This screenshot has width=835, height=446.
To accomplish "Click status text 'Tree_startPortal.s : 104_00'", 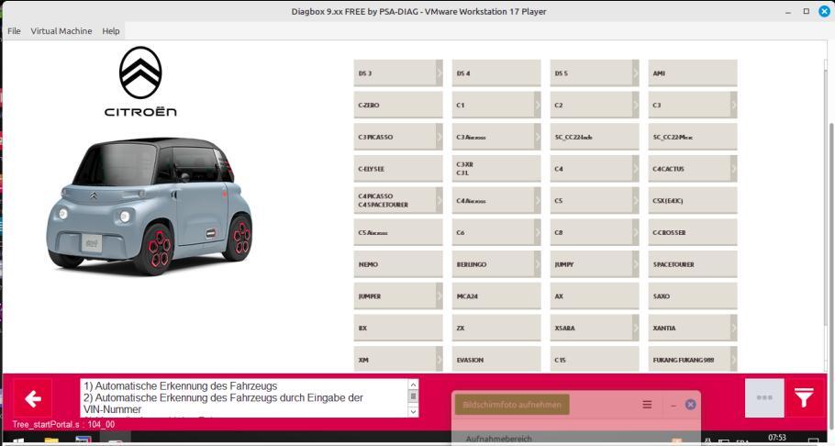I will click(x=63, y=425).
